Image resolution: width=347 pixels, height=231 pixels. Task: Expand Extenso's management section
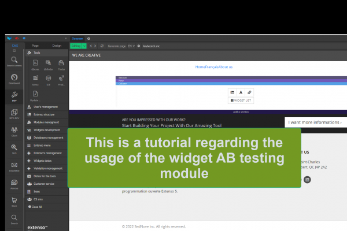(47, 153)
